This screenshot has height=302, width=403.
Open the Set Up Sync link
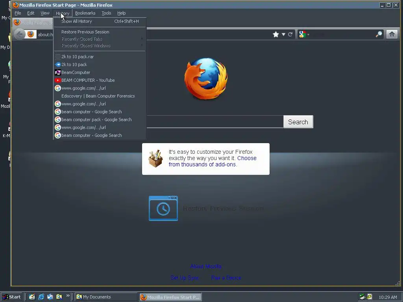tap(185, 278)
